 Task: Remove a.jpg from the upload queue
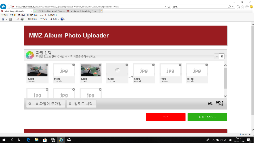click(x=47, y=65)
